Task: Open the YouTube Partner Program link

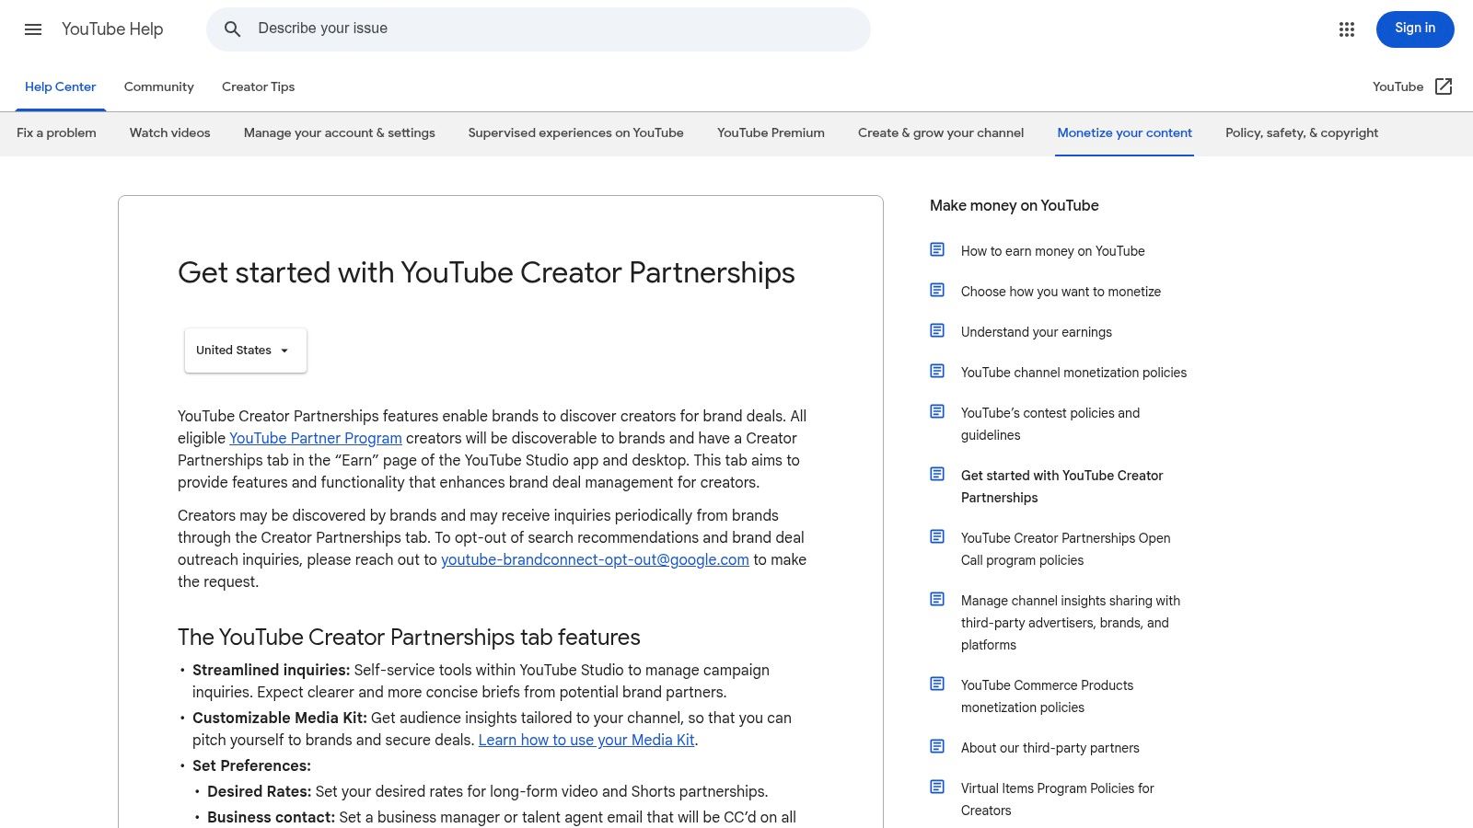Action: coord(316,438)
